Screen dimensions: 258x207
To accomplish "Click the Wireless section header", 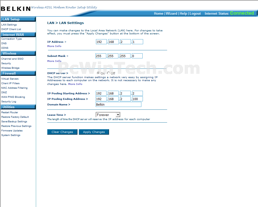I will coord(18,53).
